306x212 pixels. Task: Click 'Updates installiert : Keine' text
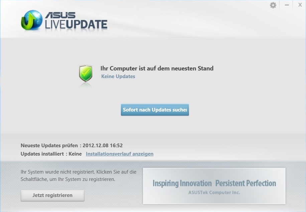pyautogui.click(x=51, y=154)
